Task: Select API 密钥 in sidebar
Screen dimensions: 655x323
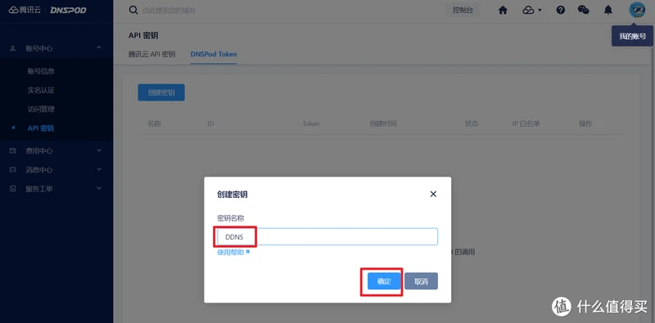Action: tap(40, 128)
